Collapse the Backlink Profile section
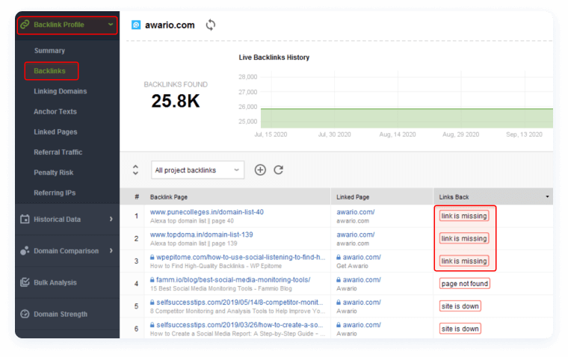 (x=111, y=25)
